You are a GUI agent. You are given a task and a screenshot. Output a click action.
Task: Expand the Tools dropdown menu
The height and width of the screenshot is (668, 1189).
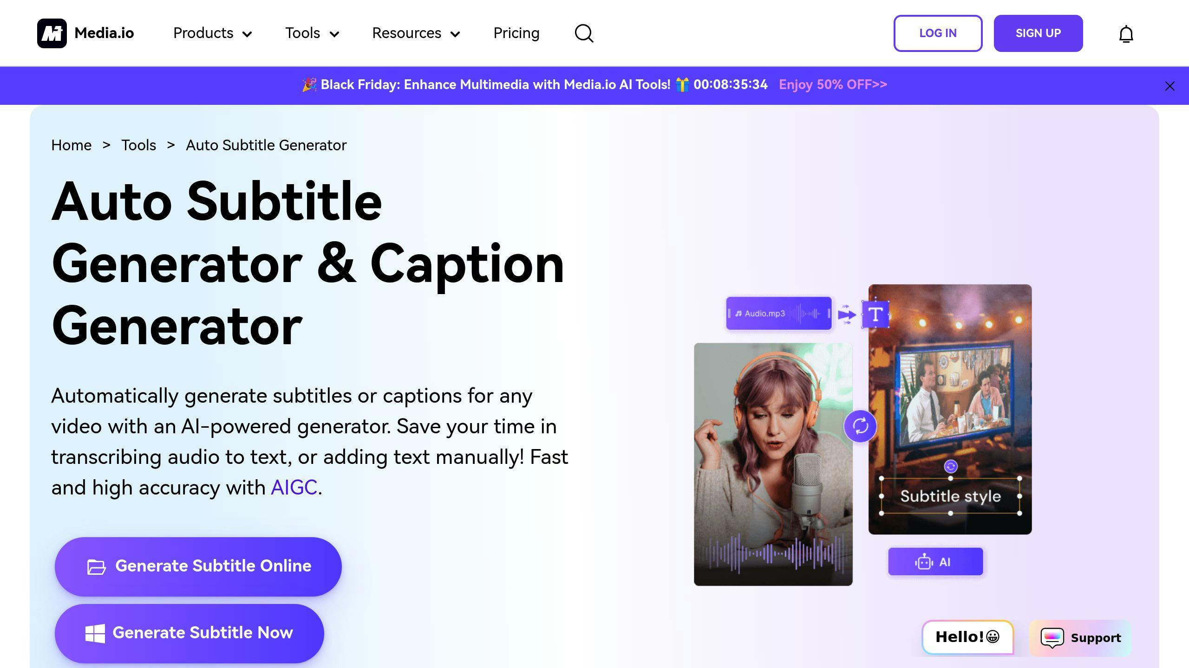pyautogui.click(x=312, y=33)
